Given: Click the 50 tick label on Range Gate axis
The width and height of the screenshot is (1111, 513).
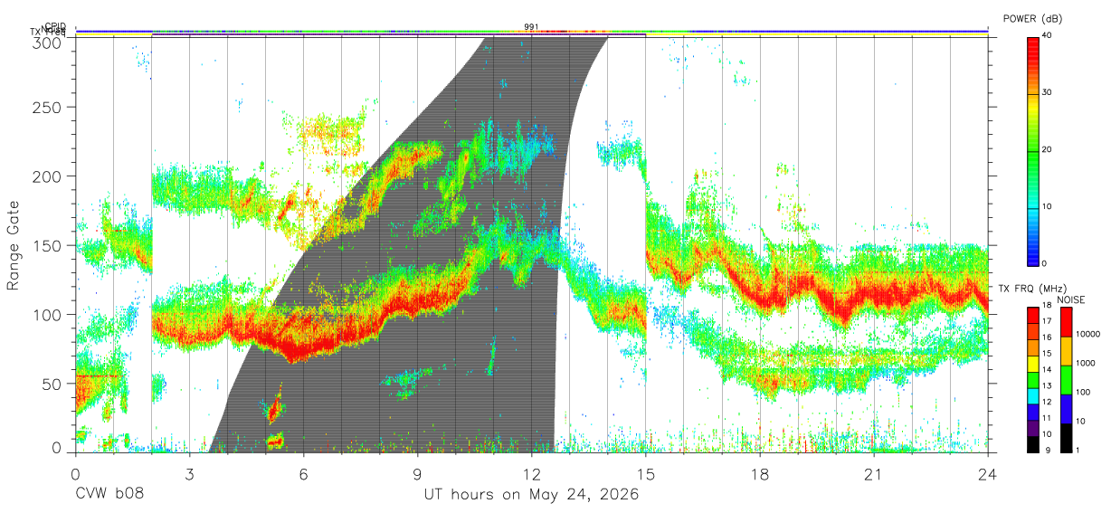Looking at the screenshot, I should pyautogui.click(x=53, y=383).
